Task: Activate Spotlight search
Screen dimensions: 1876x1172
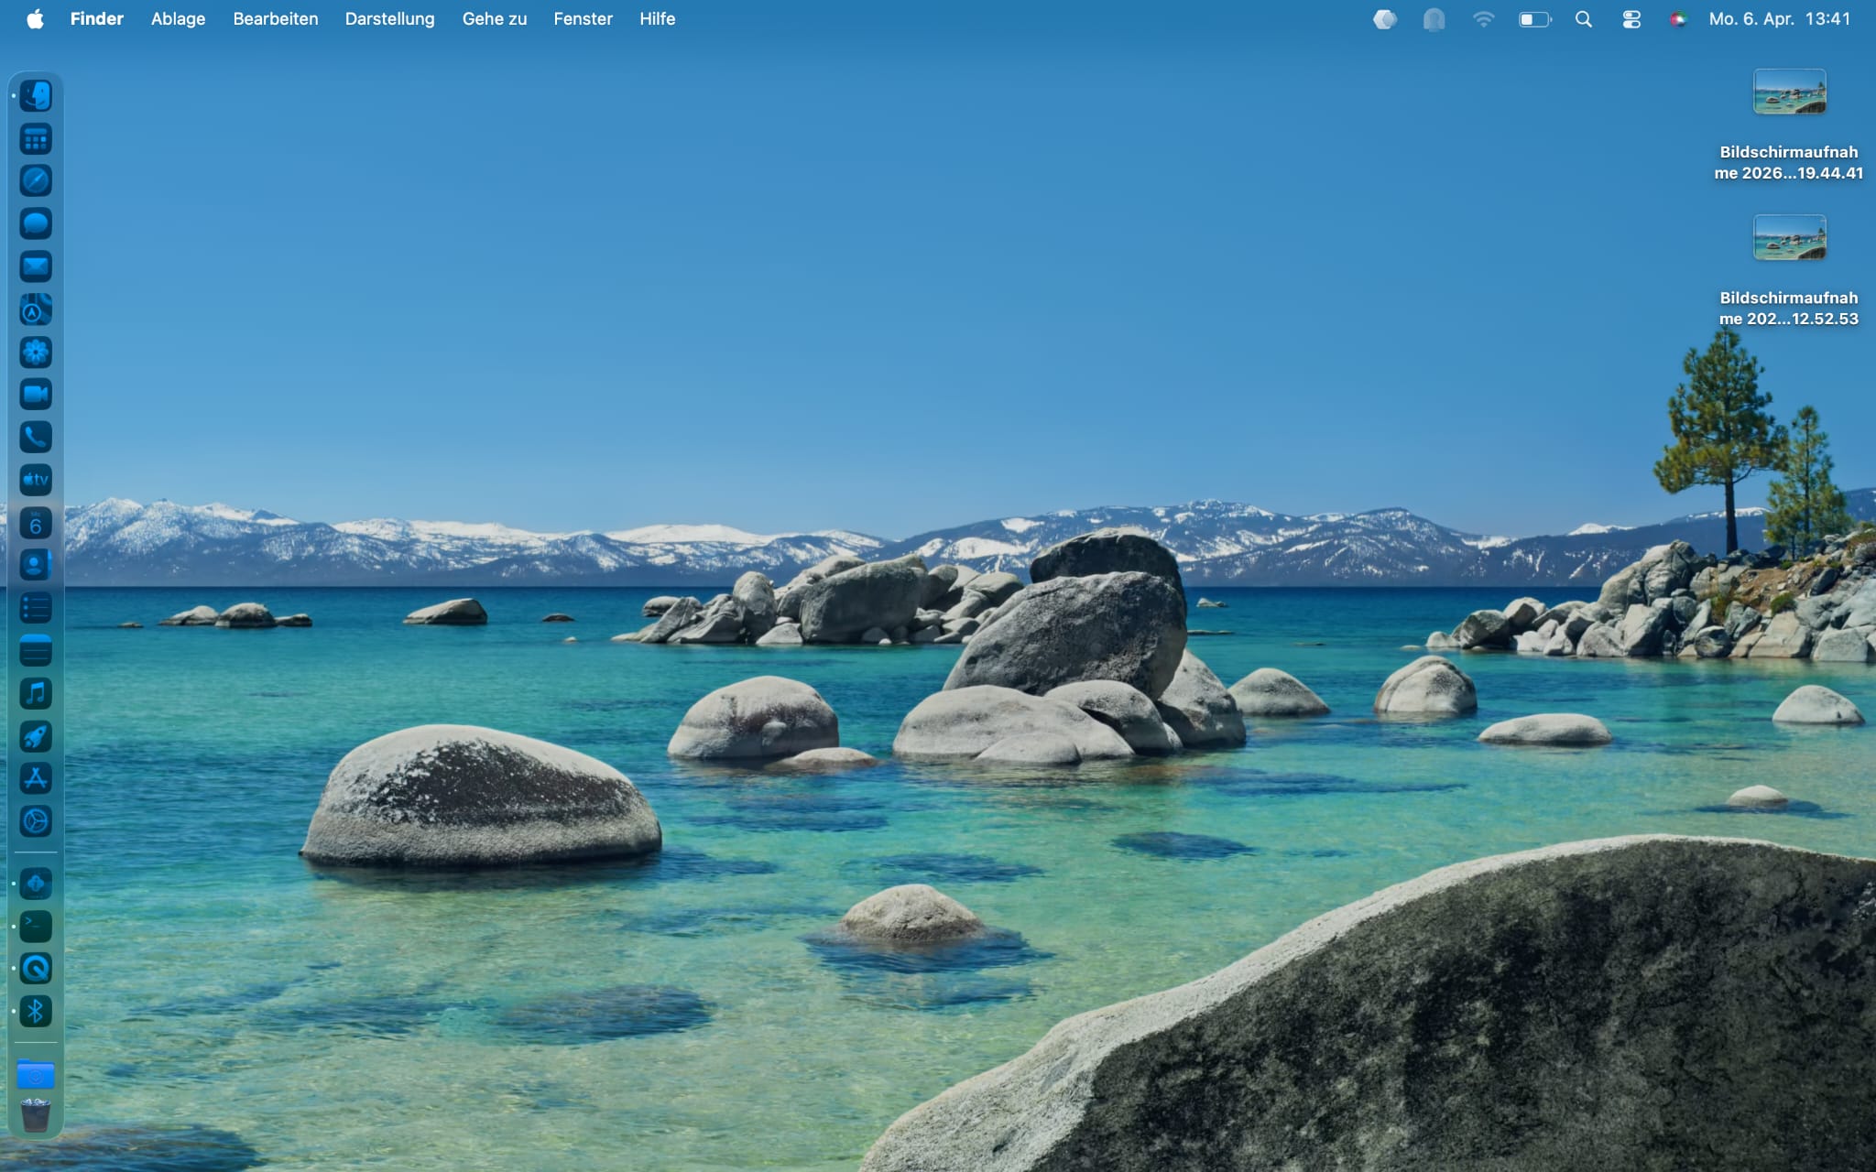Action: 1584,18
